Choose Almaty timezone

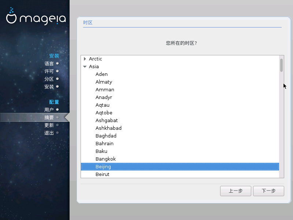click(x=104, y=82)
